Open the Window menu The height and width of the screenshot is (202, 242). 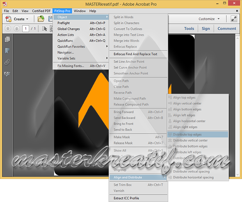point(80,11)
